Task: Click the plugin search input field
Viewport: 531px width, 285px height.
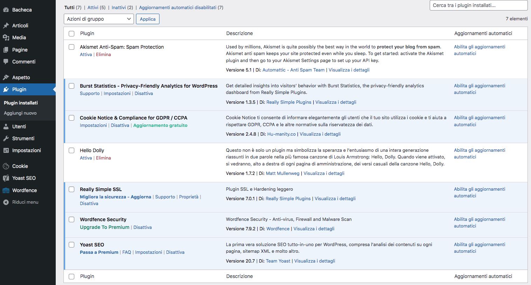Action: pyautogui.click(x=478, y=5)
